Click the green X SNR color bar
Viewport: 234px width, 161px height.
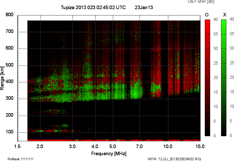click(224, 78)
